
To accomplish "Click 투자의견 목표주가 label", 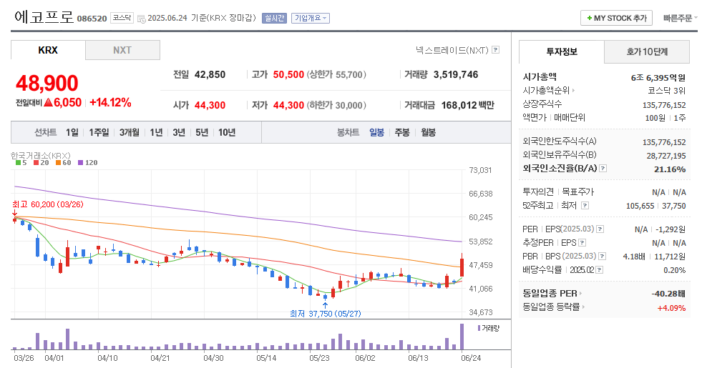I will click(558, 192).
